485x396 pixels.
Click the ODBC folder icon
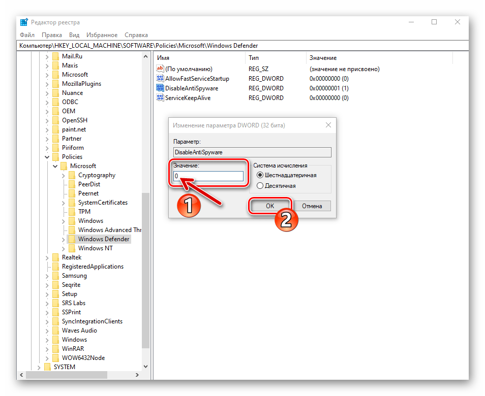pyautogui.click(x=56, y=102)
